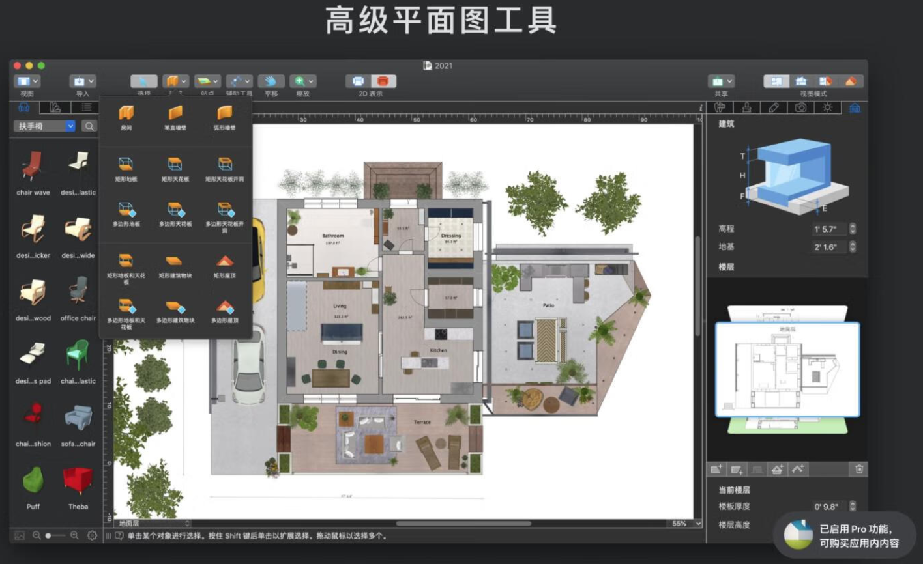923x564 pixels.
Task: Choose 多边形天花板开洞 polygon ceiling opening
Action: [x=225, y=217]
